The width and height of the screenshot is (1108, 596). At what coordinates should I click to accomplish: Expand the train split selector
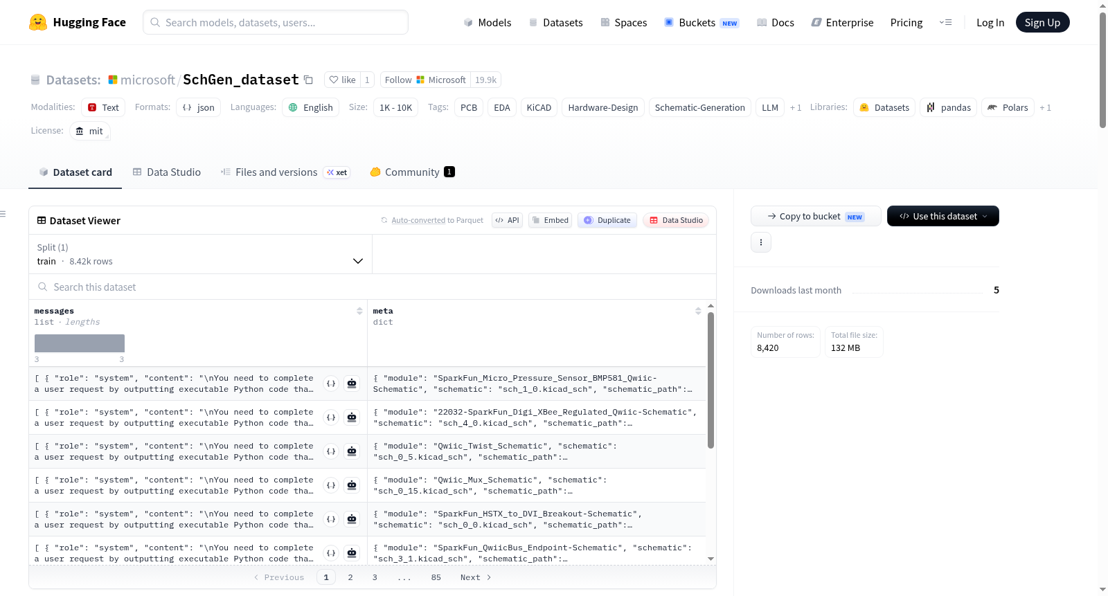coord(201,254)
